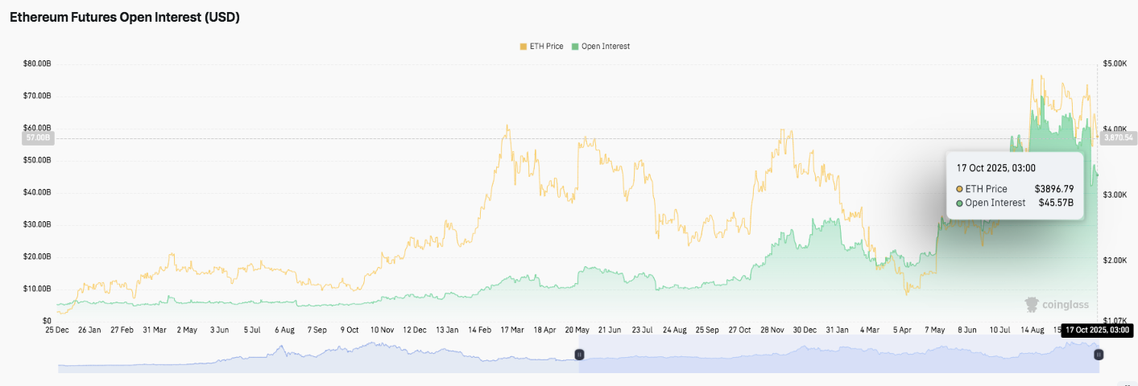Click the yellow ETH Price legend swatch
The image size is (1138, 386).
pyautogui.click(x=523, y=47)
